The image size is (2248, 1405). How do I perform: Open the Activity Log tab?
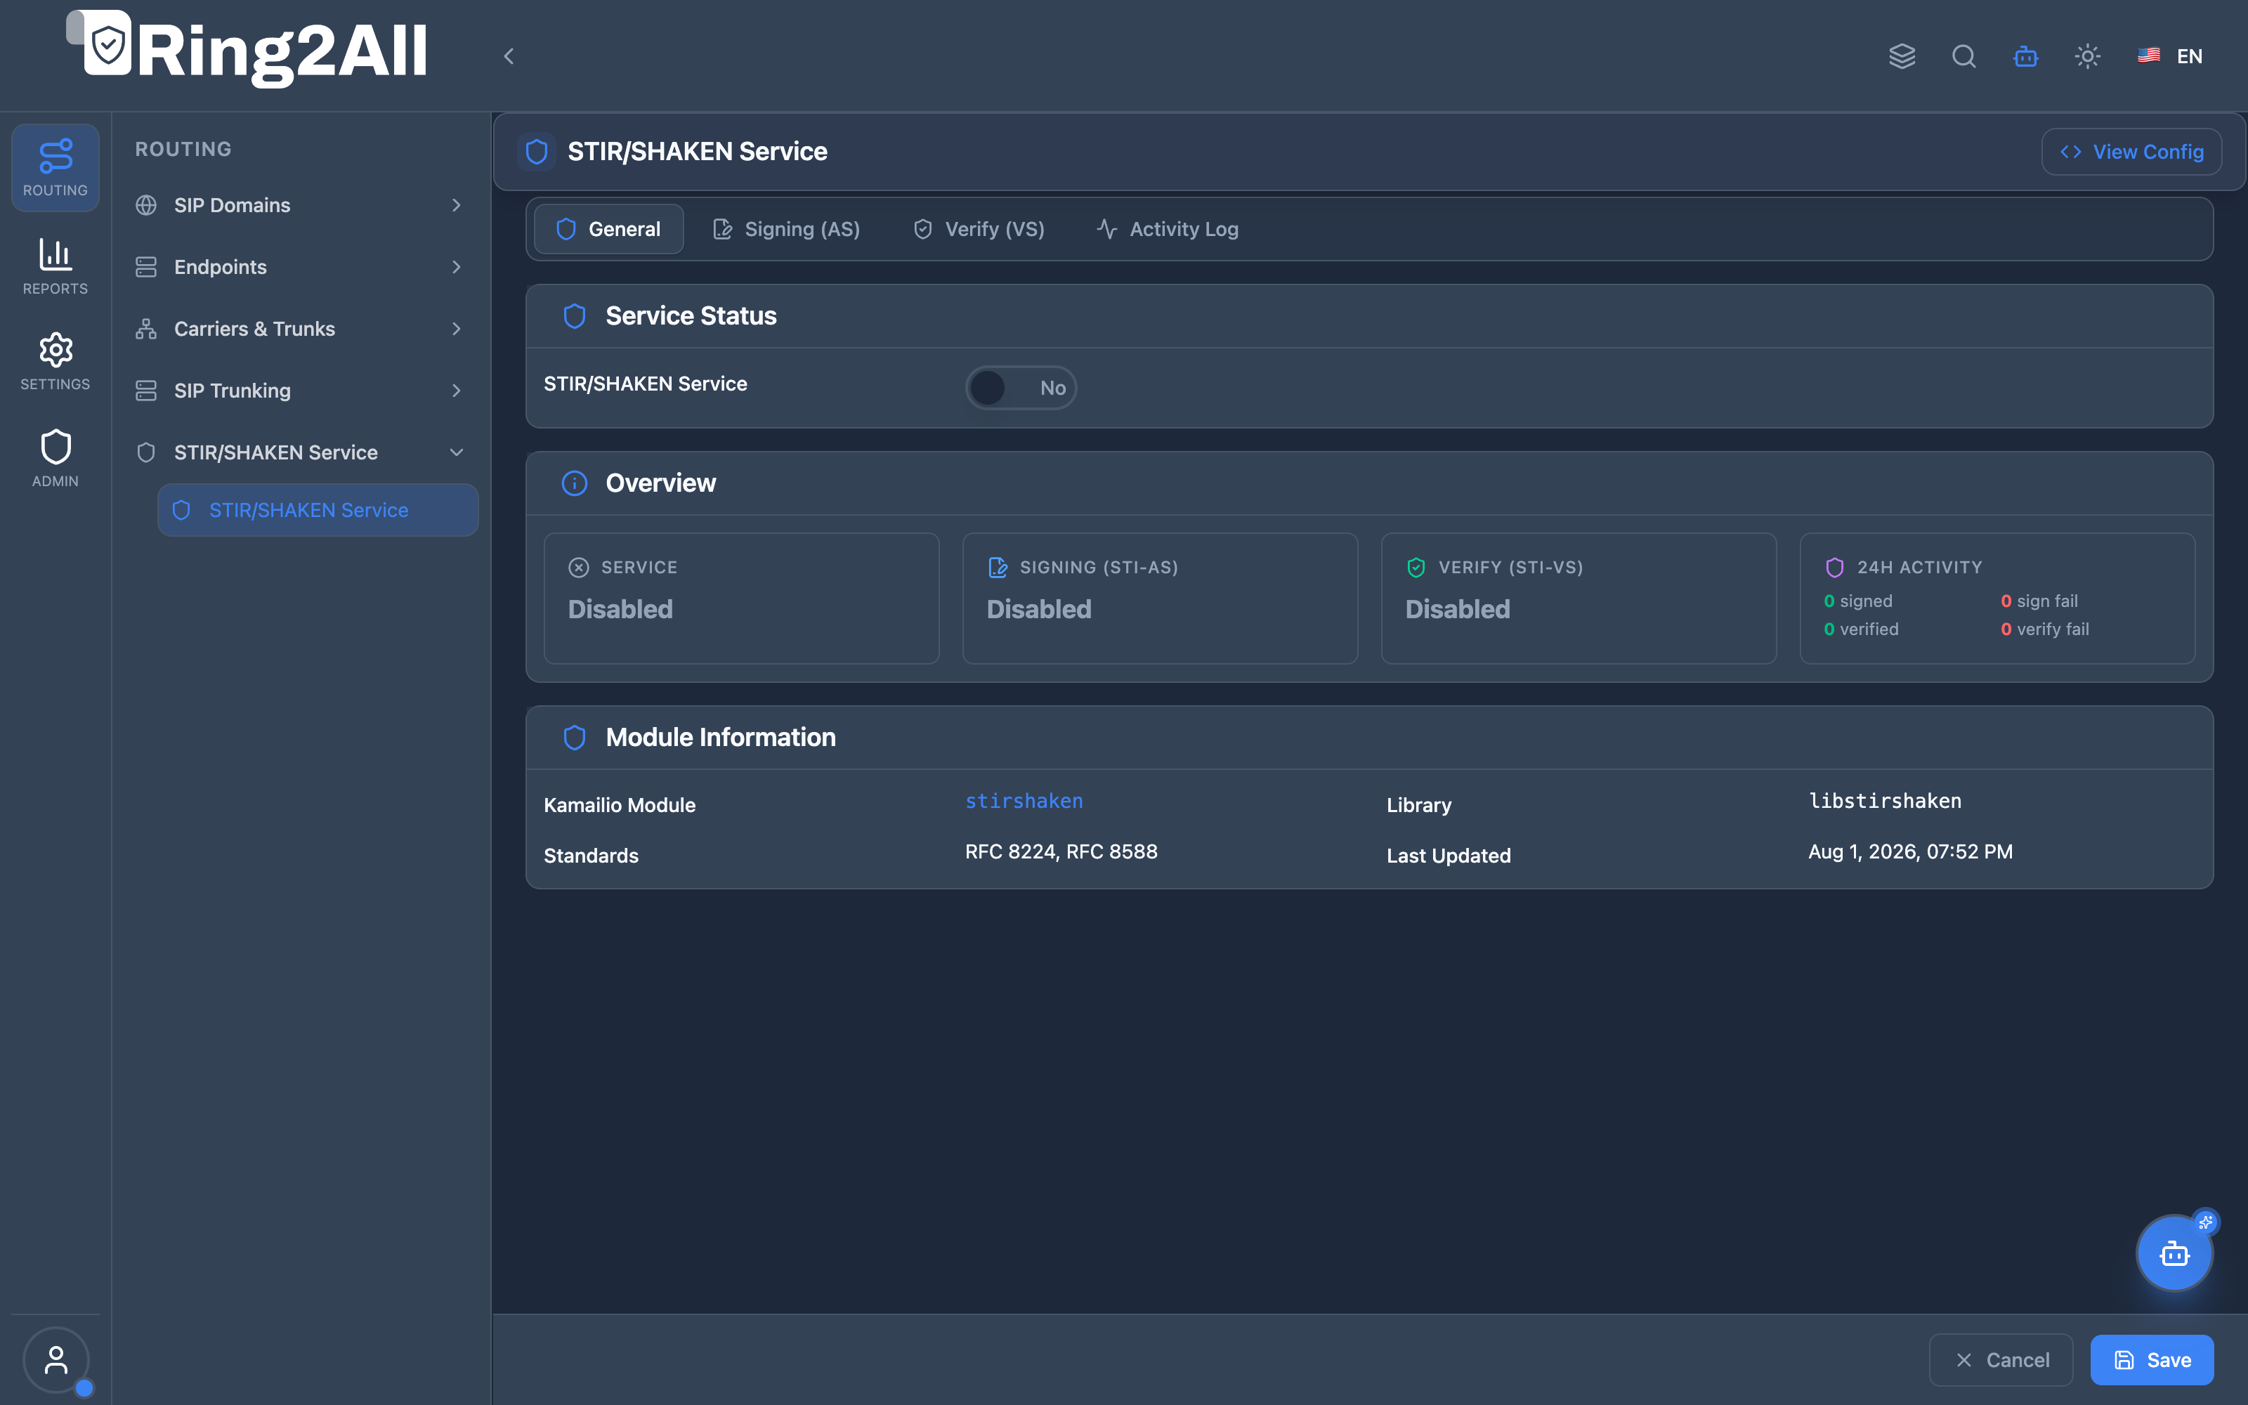point(1168,228)
